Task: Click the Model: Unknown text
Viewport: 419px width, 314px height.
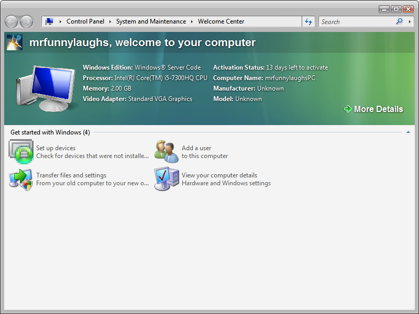Action: click(x=238, y=99)
